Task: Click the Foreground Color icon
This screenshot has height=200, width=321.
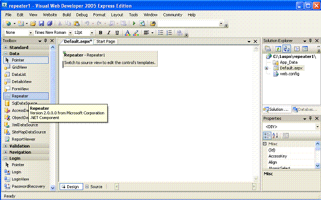Action: tap(127, 33)
